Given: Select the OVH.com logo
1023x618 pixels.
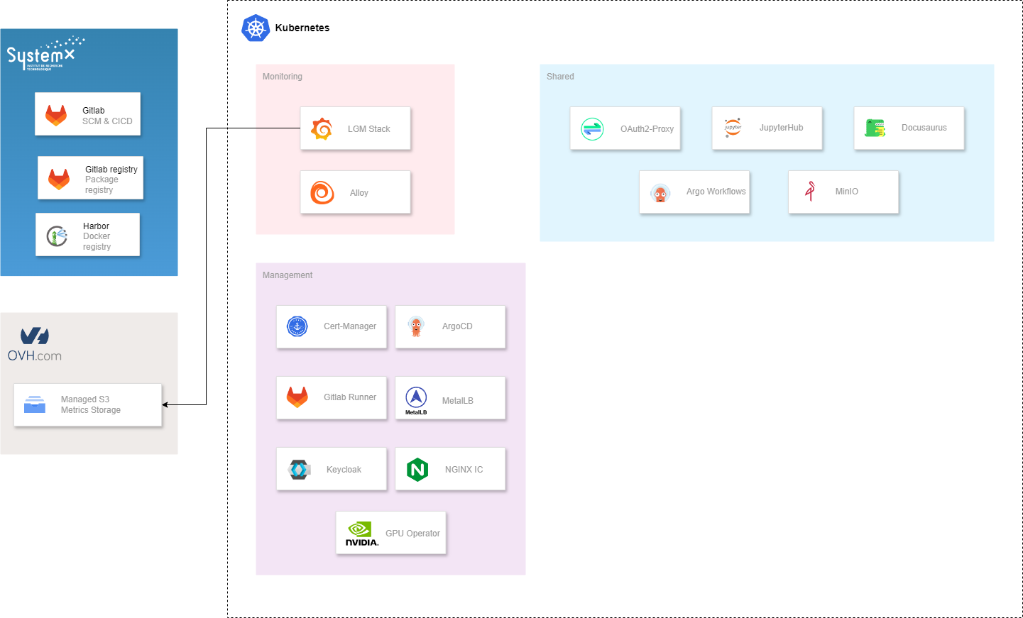Looking at the screenshot, I should point(35,345).
